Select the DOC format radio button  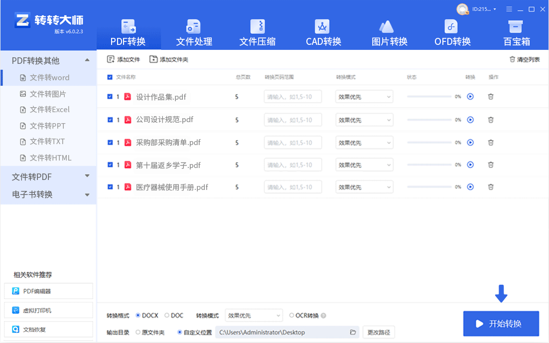167,316
